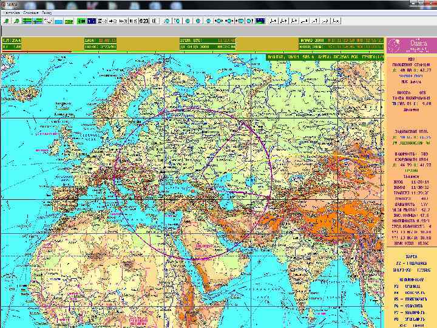The height and width of the screenshot is (328, 437).
Task: Click the toolbar icon labeled 23
Action: click(143, 21)
